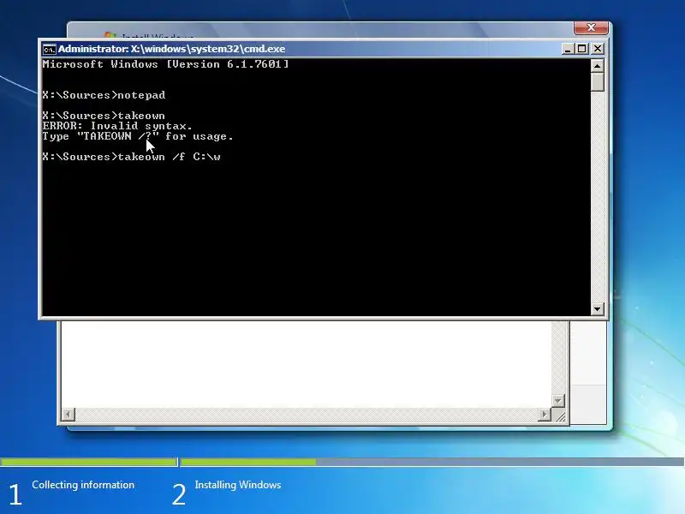685x514 pixels.
Task: Minimize the cmd.exe window
Action: click(567, 49)
